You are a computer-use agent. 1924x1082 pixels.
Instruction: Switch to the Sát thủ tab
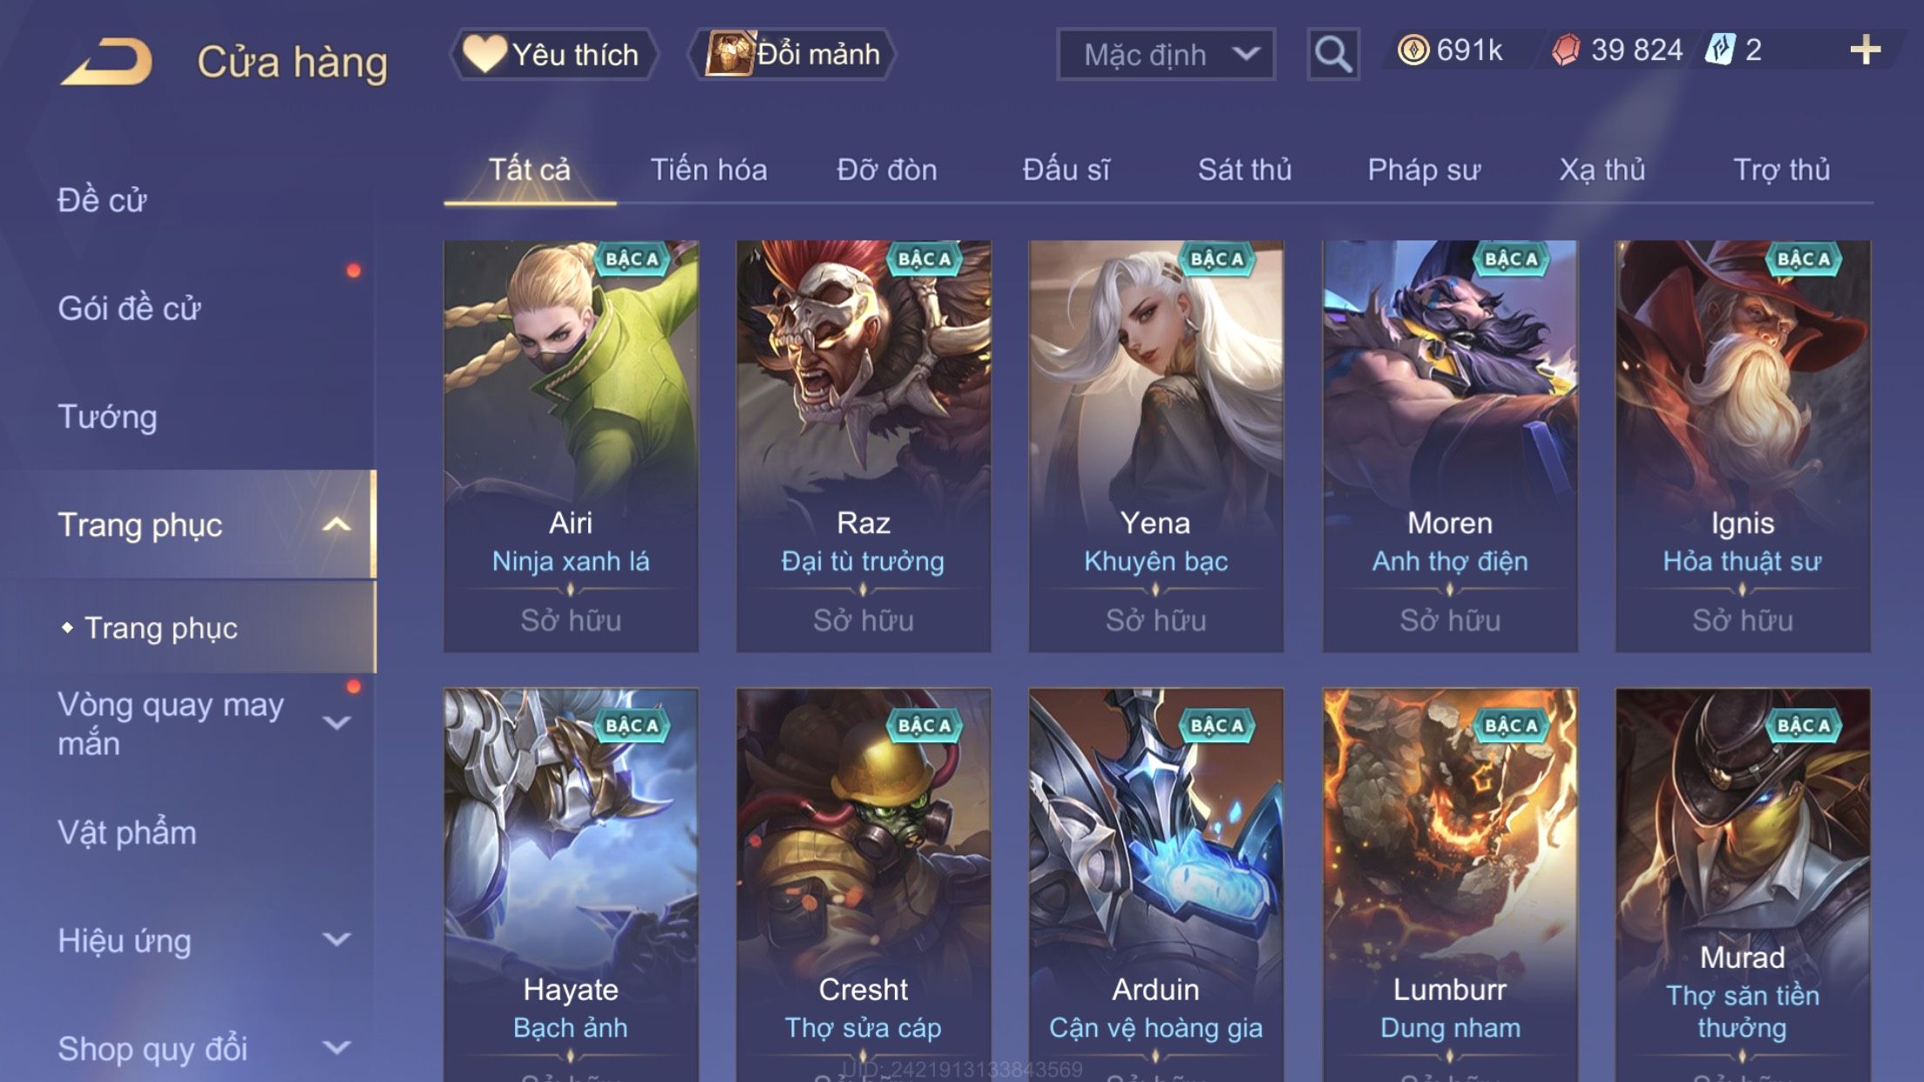1244,170
